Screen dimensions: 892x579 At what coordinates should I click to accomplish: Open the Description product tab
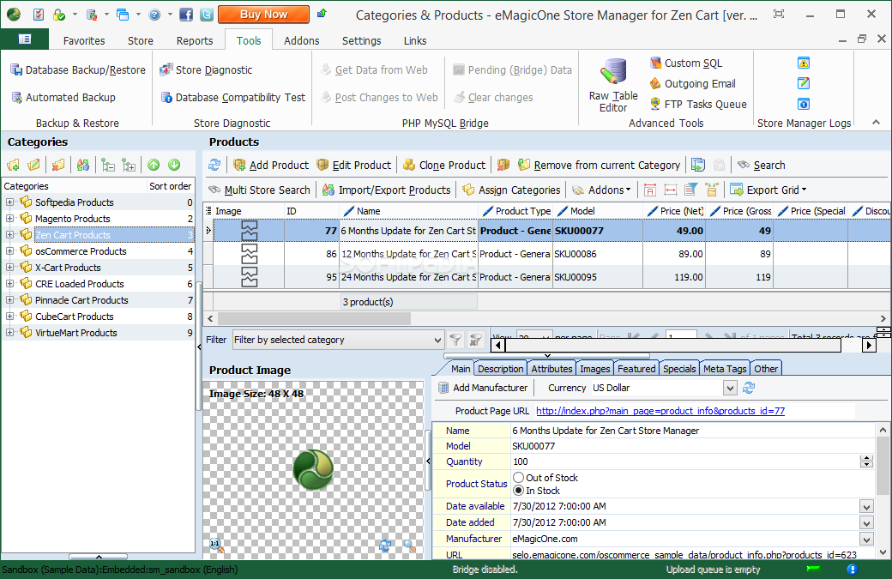pos(501,369)
